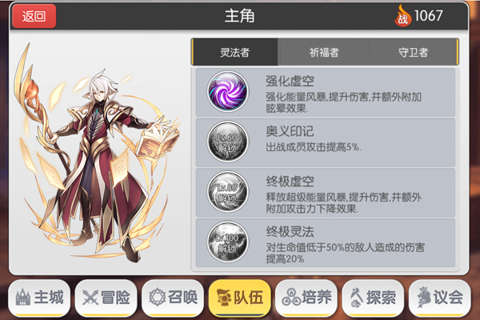
Task: Open the 主城 castle navigation button
Action: (39, 298)
